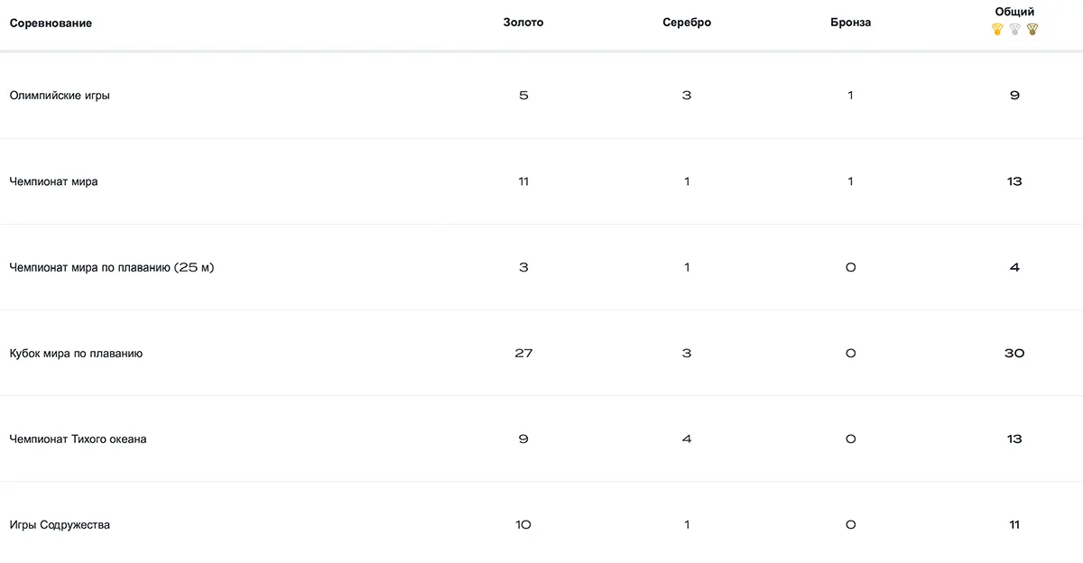
Task: Click Игры Содружества total value 11
Action: (1014, 525)
